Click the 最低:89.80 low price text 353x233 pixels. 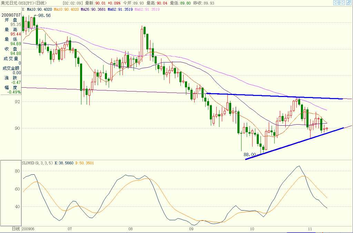pos(180,3)
